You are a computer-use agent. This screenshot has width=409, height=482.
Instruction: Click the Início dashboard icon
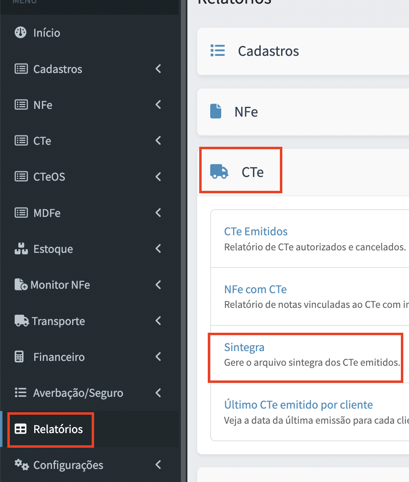pos(21,33)
